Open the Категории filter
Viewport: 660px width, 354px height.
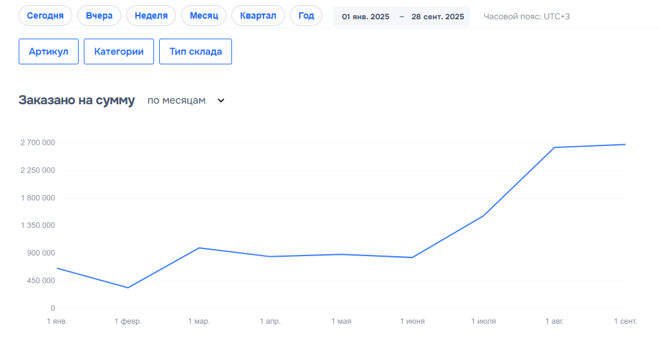[119, 51]
